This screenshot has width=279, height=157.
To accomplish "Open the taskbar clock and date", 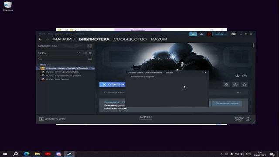I will 260,154.
